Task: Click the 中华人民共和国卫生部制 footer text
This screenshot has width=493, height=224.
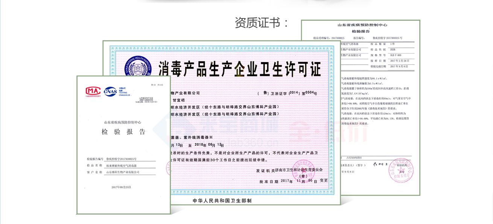Action: 222,201
